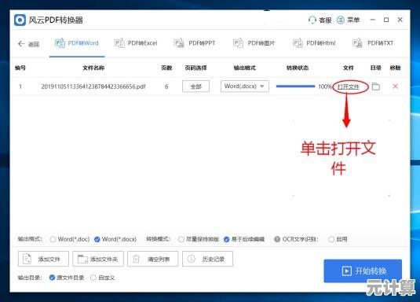Select file name 20191105...pdf in the list
The image size is (420, 302).
pyautogui.click(x=93, y=87)
